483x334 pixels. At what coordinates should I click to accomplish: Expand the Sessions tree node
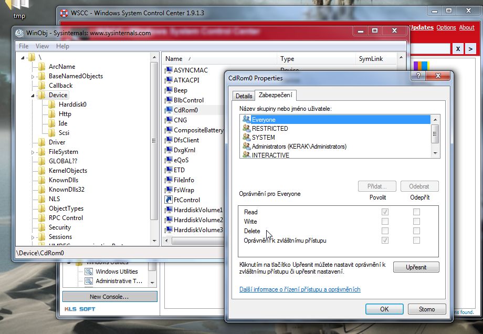[x=33, y=237]
